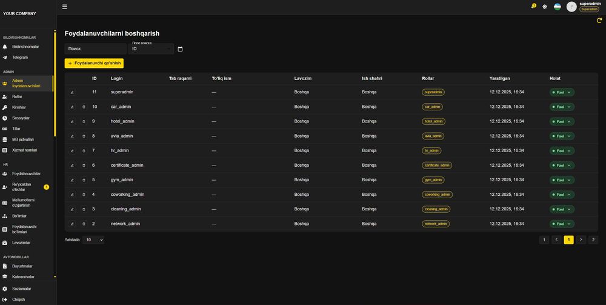
Task: Click the superadmin avatar circle
Action: [571, 7]
